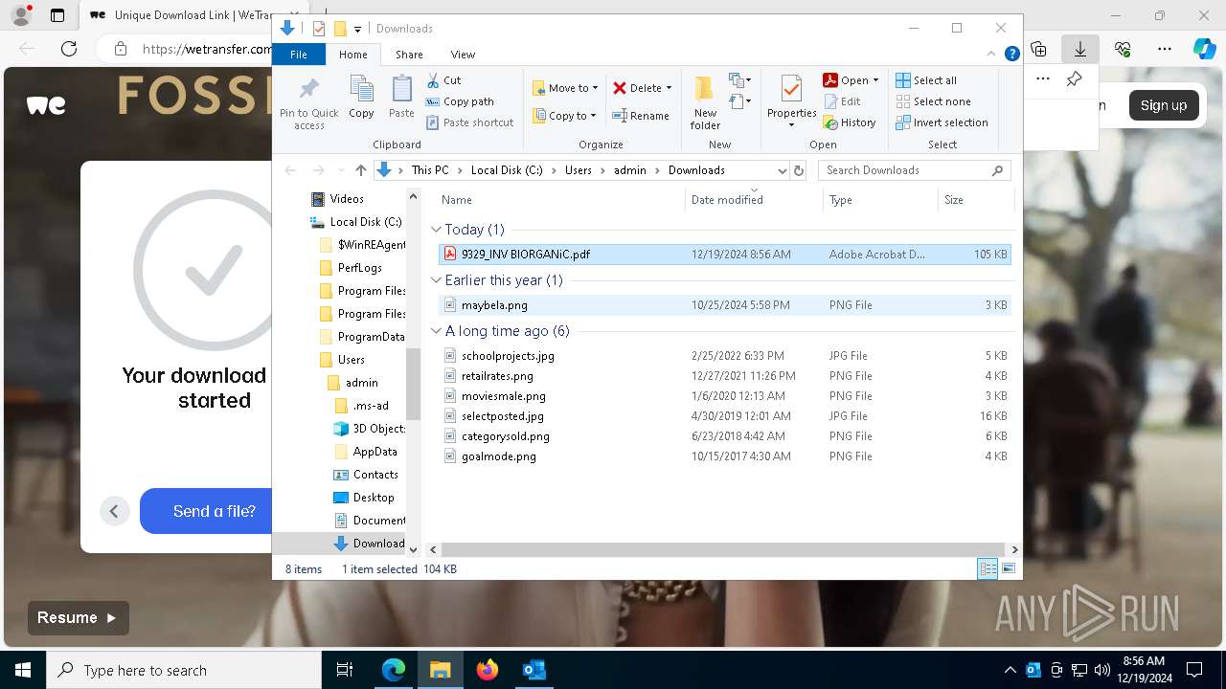Switch to Large icons view icon
Image resolution: width=1226 pixels, height=689 pixels.
pos(1008,568)
